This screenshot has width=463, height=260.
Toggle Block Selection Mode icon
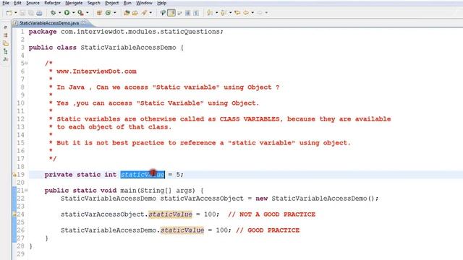click(x=187, y=13)
